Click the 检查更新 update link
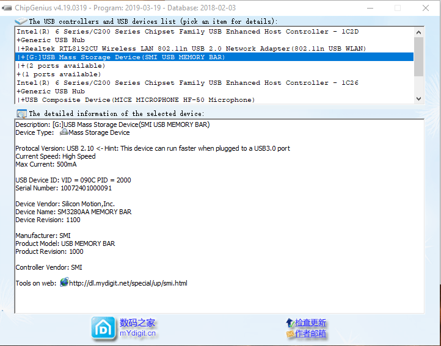 [x=310, y=323]
